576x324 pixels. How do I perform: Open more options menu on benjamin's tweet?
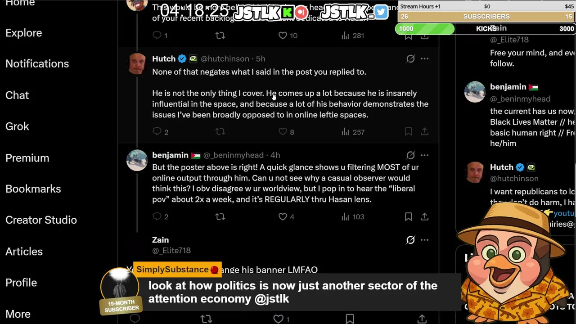click(424, 155)
